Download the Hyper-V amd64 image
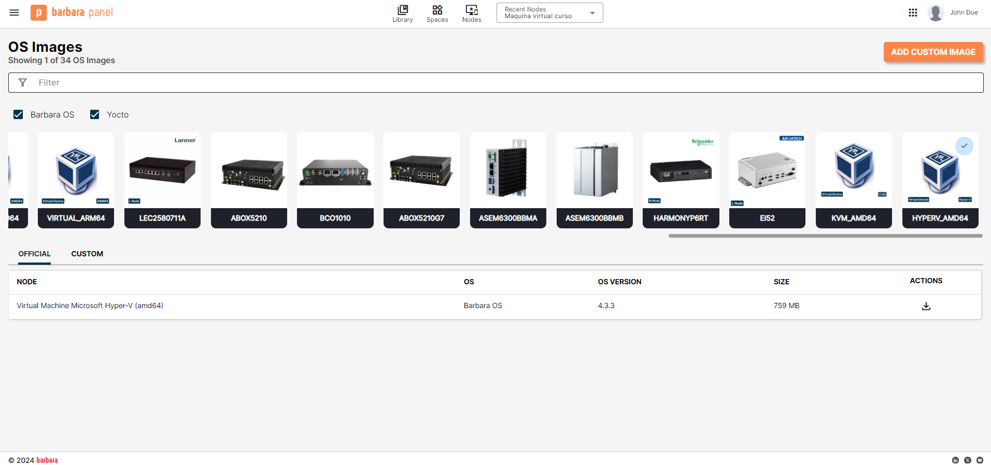Viewport: 991px width, 465px height. (x=926, y=307)
